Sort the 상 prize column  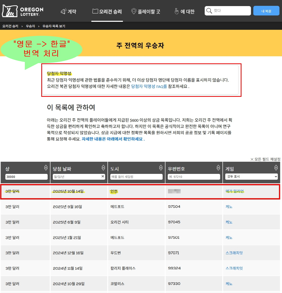(46, 168)
